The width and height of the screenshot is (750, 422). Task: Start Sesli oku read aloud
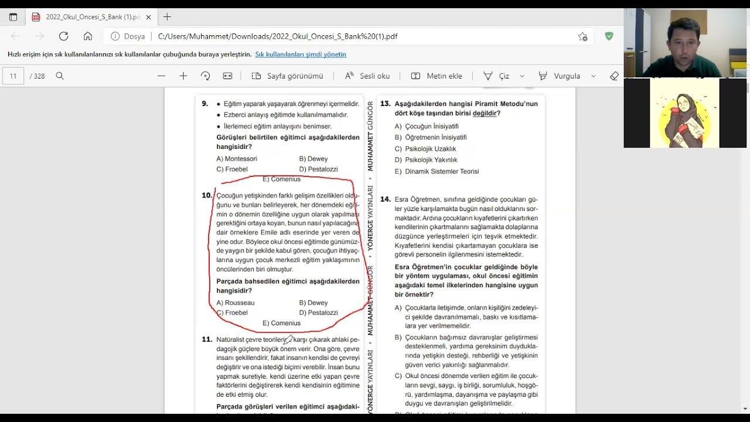pyautogui.click(x=367, y=76)
